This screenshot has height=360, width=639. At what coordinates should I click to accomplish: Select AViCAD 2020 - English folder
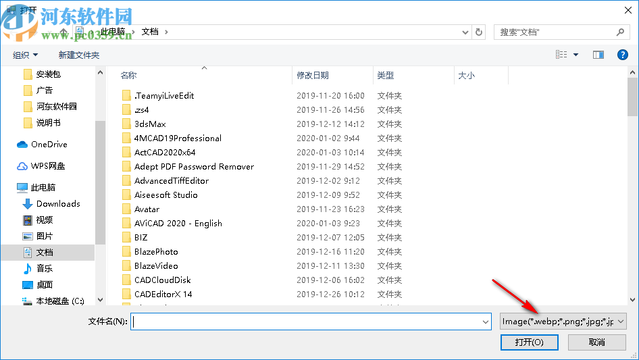pyautogui.click(x=178, y=224)
